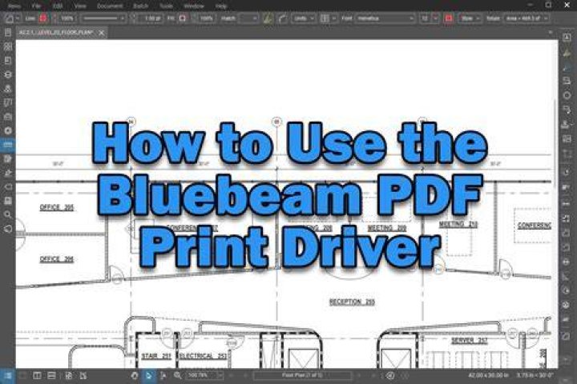577x384 pixels.
Task: Open the layout columns dropdown beside Units
Action: click(x=328, y=18)
